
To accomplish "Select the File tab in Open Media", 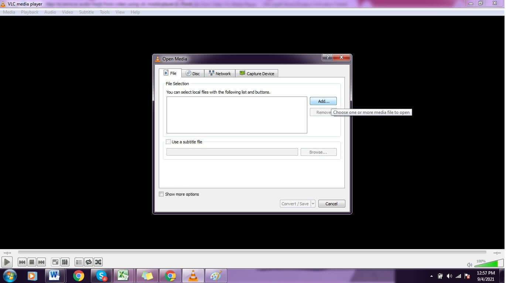I will (170, 73).
